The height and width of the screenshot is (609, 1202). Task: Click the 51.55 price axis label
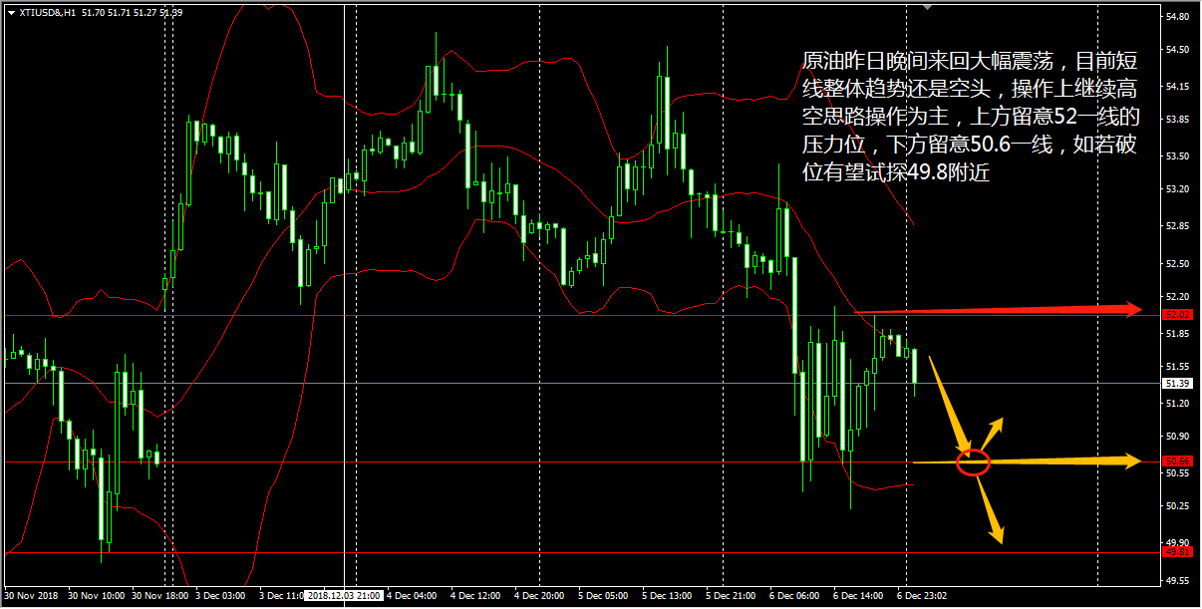click(1179, 367)
